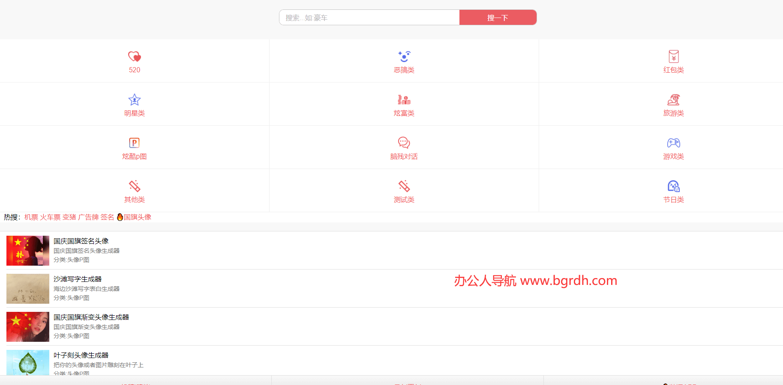
Task: Select the 旅游类 travel beach icon
Action: 673,100
